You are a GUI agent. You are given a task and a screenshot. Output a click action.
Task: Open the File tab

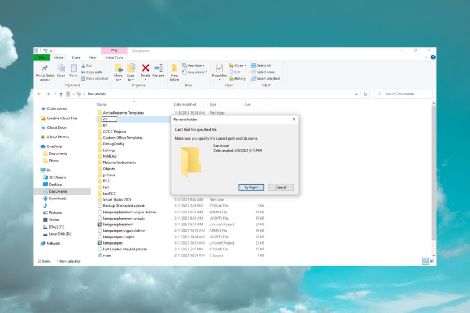(x=42, y=58)
